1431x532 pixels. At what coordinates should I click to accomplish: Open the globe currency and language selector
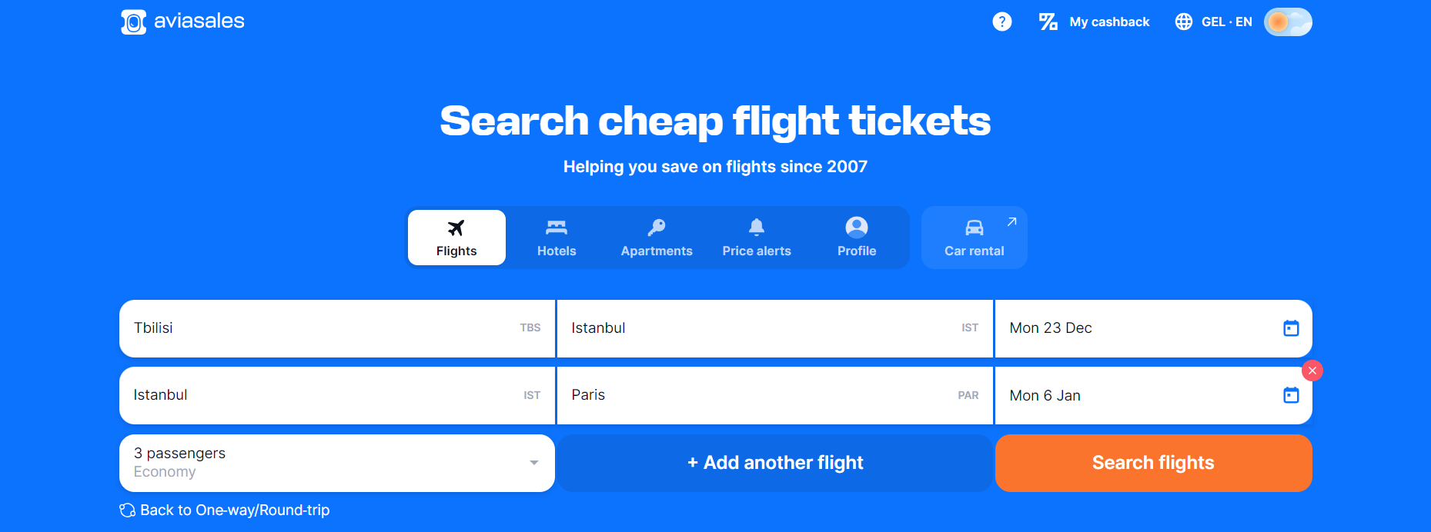click(1184, 22)
